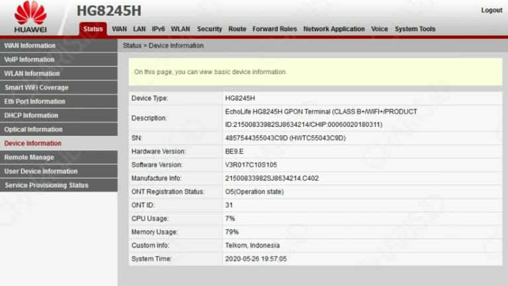This screenshot has height=286, width=508.
Task: Open the Status tab
Action: pyautogui.click(x=93, y=29)
